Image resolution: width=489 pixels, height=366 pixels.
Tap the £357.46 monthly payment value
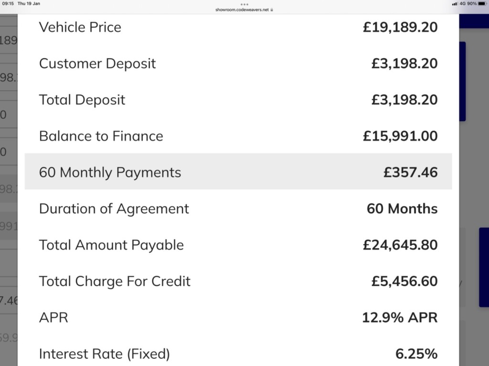click(x=410, y=172)
